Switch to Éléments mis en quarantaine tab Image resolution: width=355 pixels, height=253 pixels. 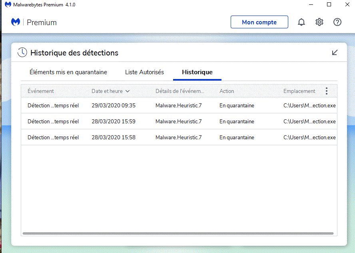[68, 72]
